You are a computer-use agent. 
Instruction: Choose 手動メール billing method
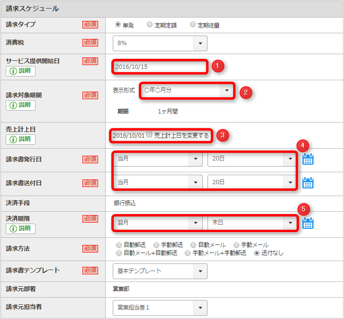click(236, 245)
